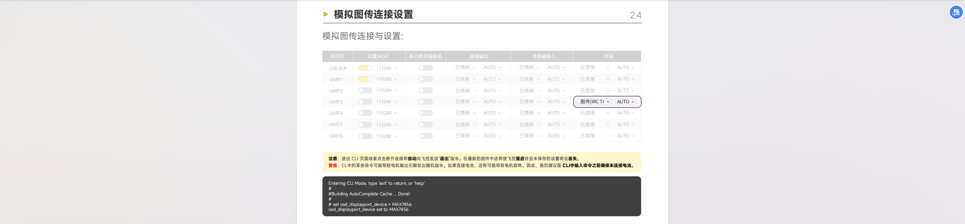Click the CLI line with set osd_displayport_device
The height and width of the screenshot is (224, 965).
(370, 205)
